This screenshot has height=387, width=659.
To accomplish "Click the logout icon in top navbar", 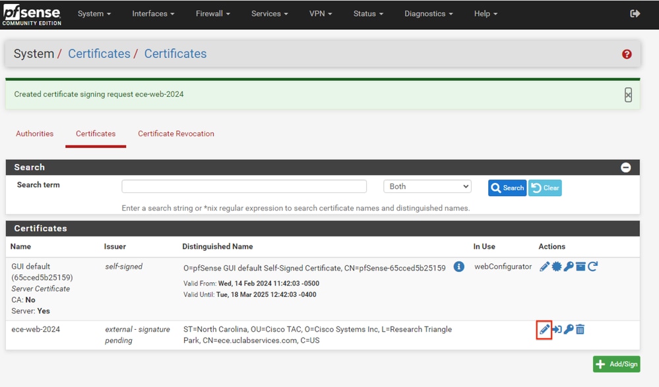I will coord(635,14).
